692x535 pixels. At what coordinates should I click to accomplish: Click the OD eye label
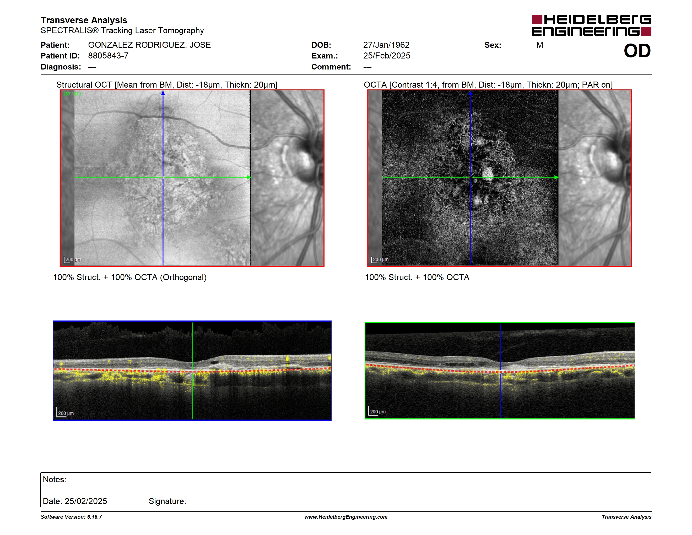[637, 51]
